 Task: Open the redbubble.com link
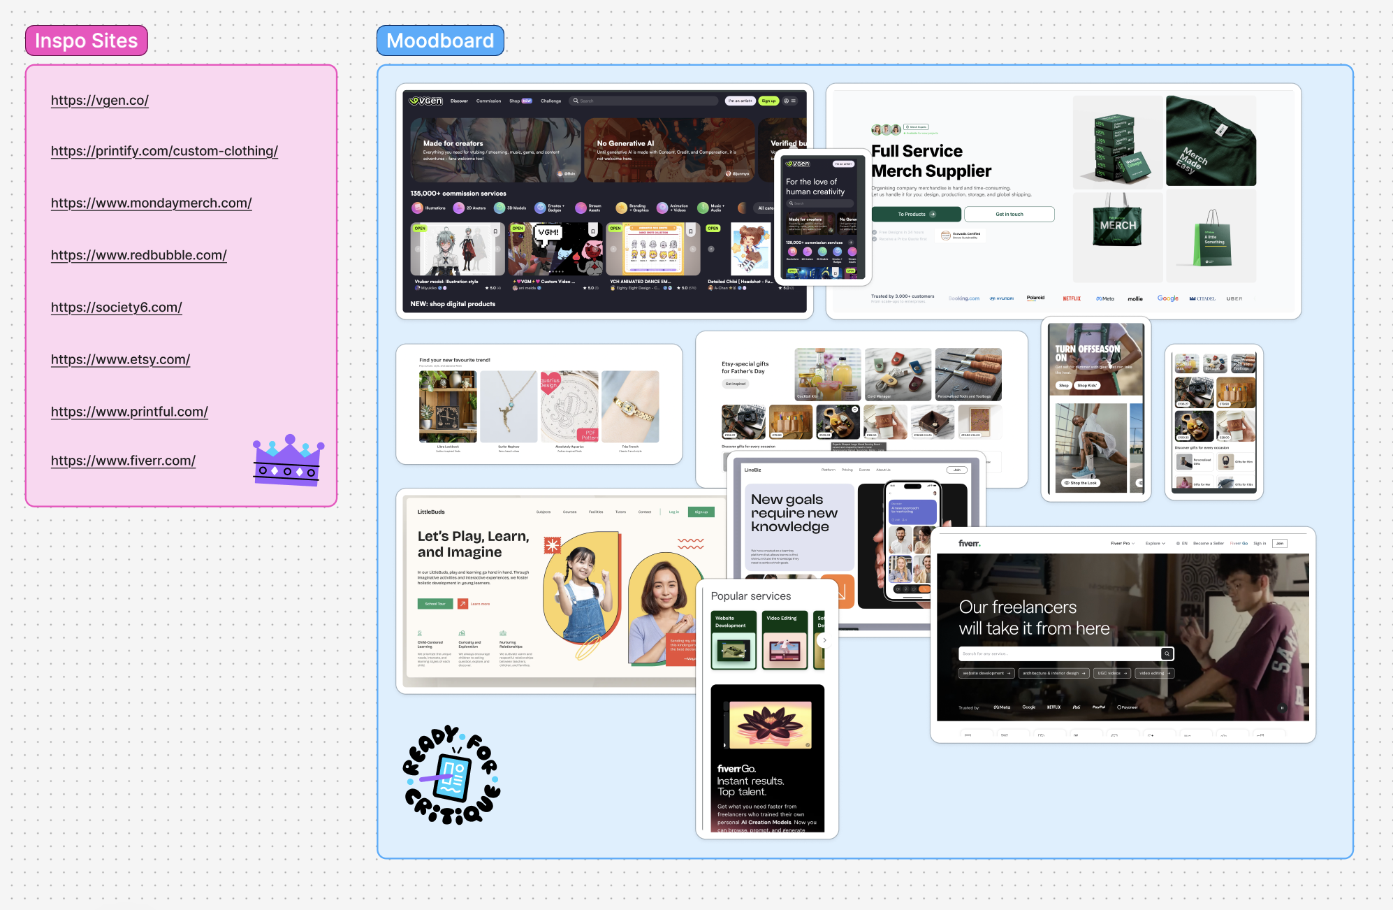pyautogui.click(x=138, y=255)
